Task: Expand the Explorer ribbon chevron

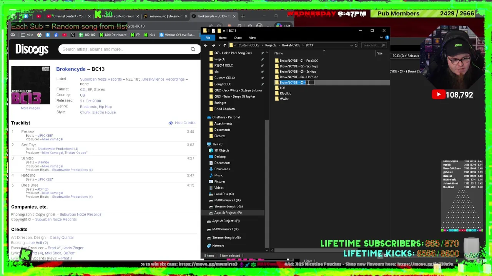Action: click(381, 38)
